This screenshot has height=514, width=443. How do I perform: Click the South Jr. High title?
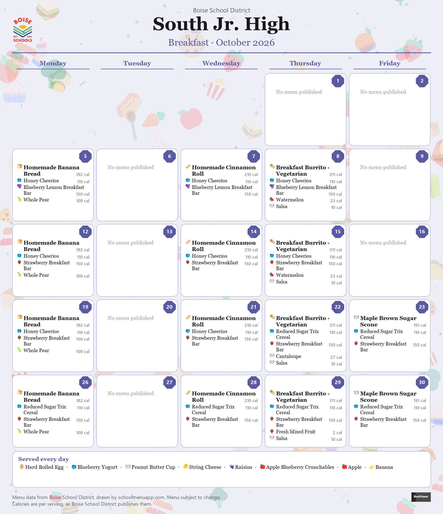221,24
